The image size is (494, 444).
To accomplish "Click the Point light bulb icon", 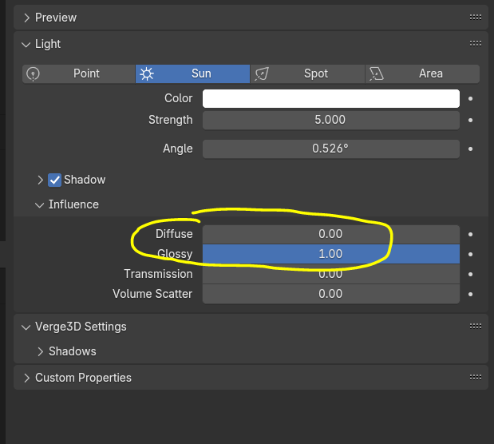I will [x=33, y=74].
